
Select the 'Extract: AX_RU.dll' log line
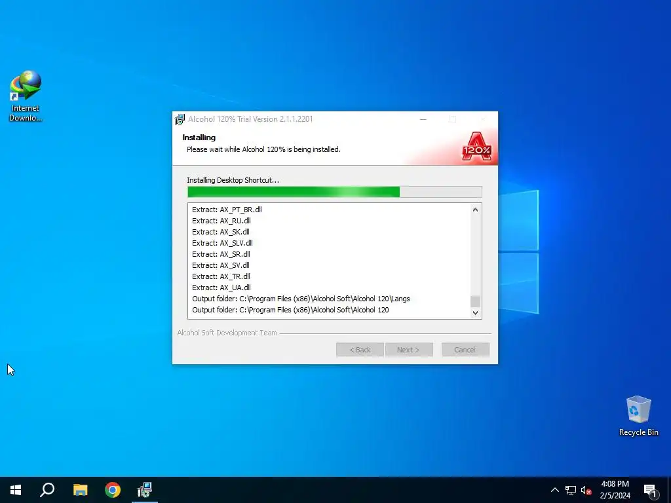[221, 221]
